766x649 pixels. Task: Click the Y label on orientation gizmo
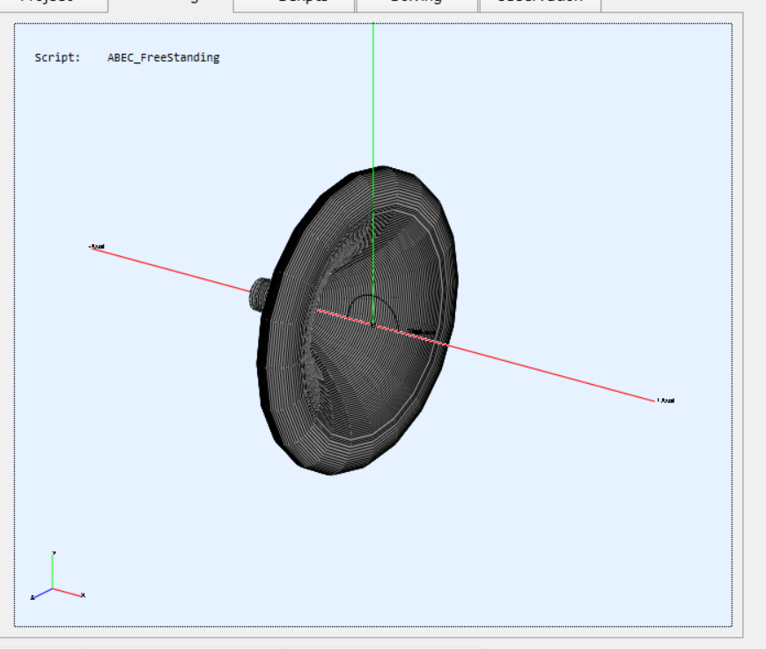coord(54,553)
